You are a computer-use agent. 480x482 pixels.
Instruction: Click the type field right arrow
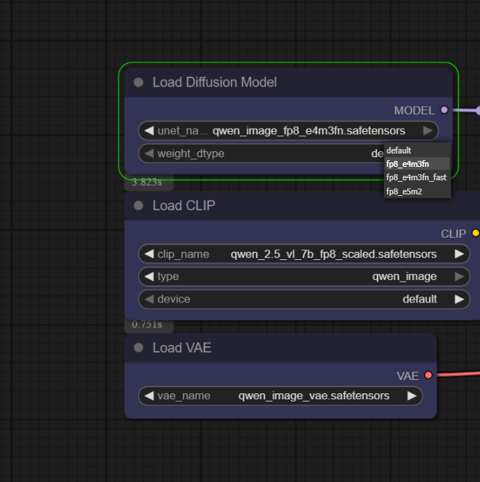(459, 276)
